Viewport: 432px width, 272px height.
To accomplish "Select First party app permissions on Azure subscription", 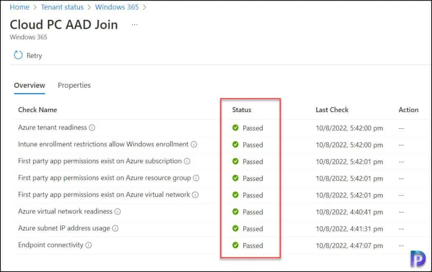I will [100, 161].
